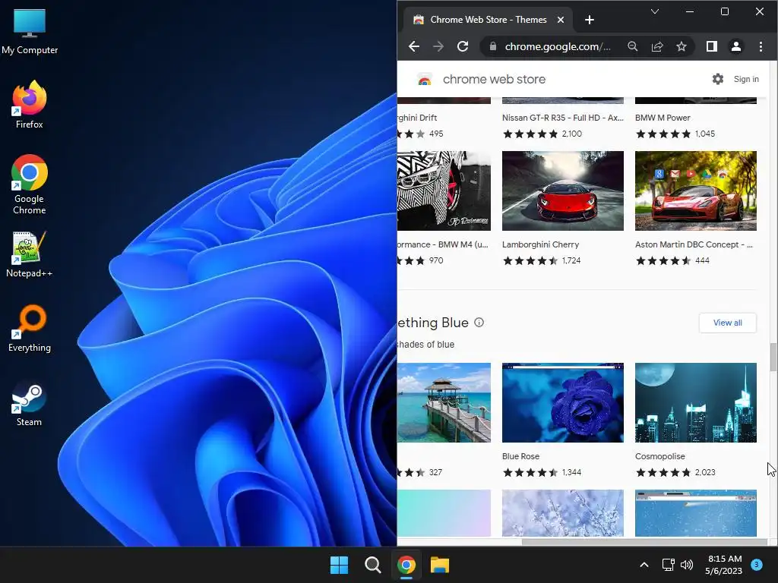Screen dimensions: 778x583
Task: Click the padlock site info icon
Action: point(492,46)
